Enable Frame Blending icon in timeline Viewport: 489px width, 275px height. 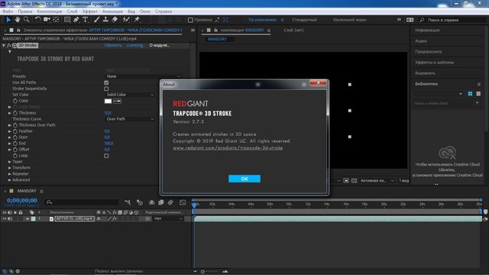[161, 202]
